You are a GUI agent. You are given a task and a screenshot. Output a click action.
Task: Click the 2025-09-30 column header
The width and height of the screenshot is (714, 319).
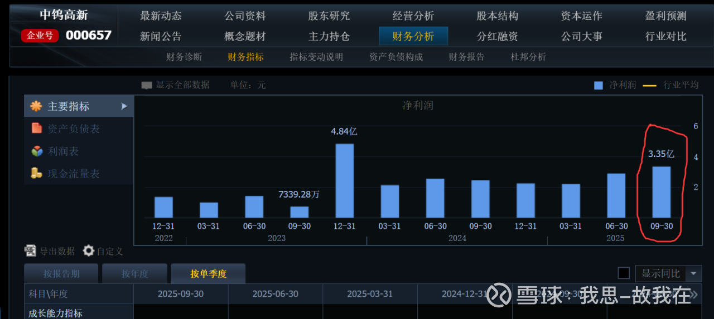(x=181, y=293)
